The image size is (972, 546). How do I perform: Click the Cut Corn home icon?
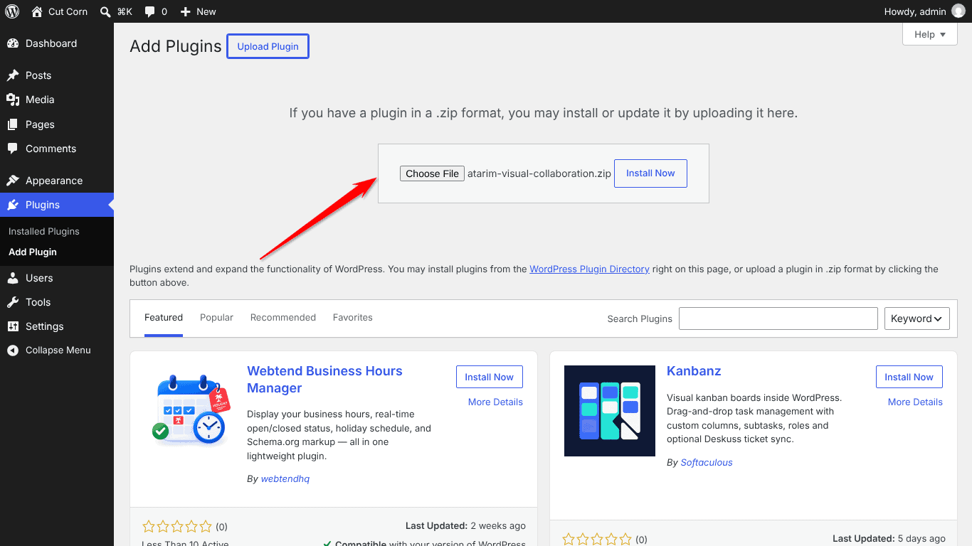[x=37, y=11]
